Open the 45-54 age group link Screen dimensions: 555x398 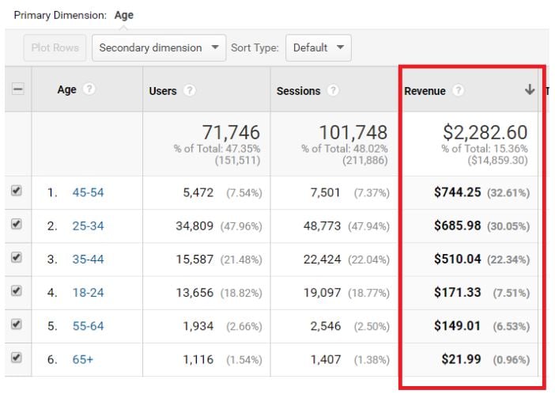pyautogui.click(x=88, y=192)
